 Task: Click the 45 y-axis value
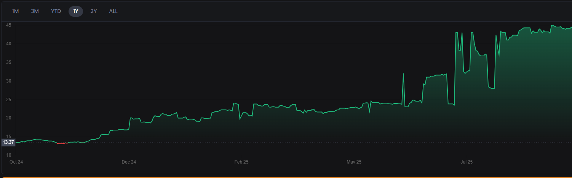[8, 25]
